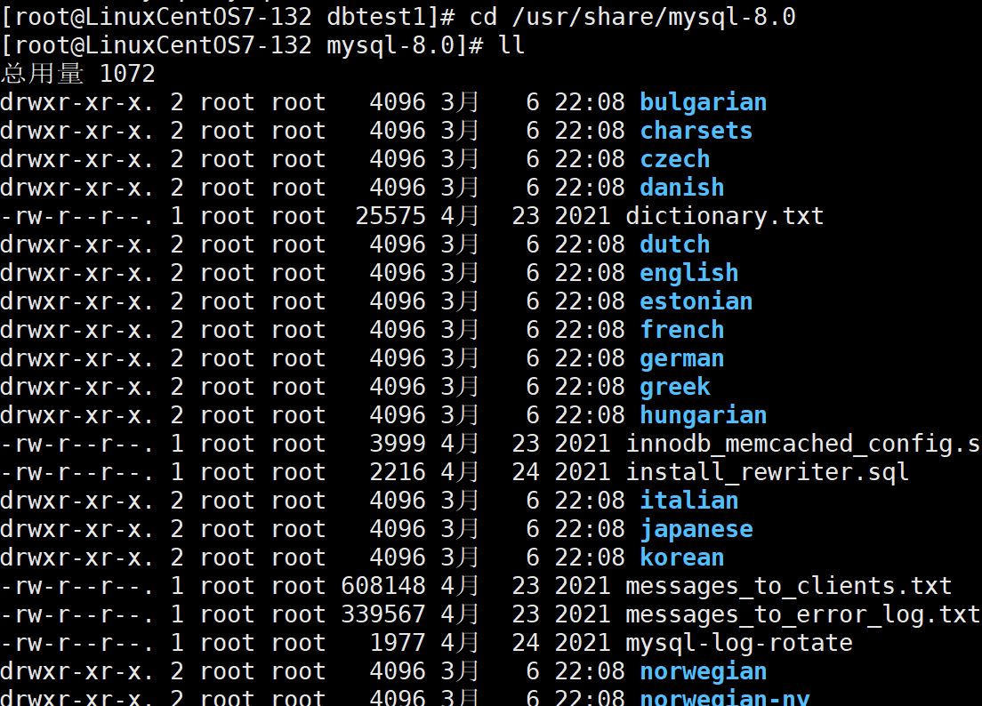Viewport: 982px width, 706px height.
Task: Select the 2021 year on install_rewriter.sql row
Action: tap(582, 472)
